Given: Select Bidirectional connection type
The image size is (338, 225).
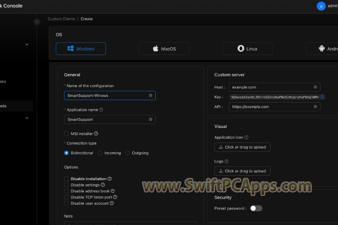Looking at the screenshot, I should pos(66,153).
